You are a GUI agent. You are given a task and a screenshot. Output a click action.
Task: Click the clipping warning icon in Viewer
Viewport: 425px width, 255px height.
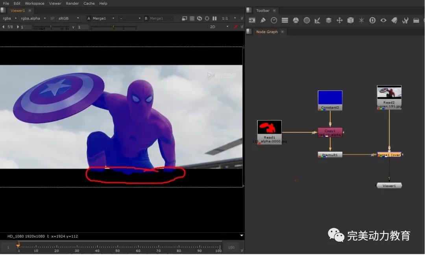pyautogui.click(x=184, y=18)
